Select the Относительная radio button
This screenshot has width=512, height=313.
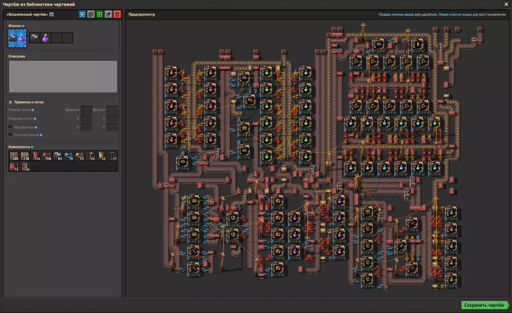10,135
